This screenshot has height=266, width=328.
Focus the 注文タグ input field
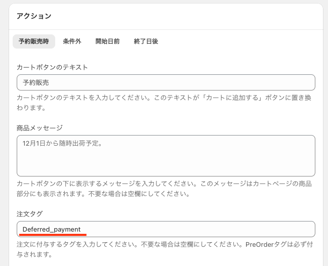(166, 229)
